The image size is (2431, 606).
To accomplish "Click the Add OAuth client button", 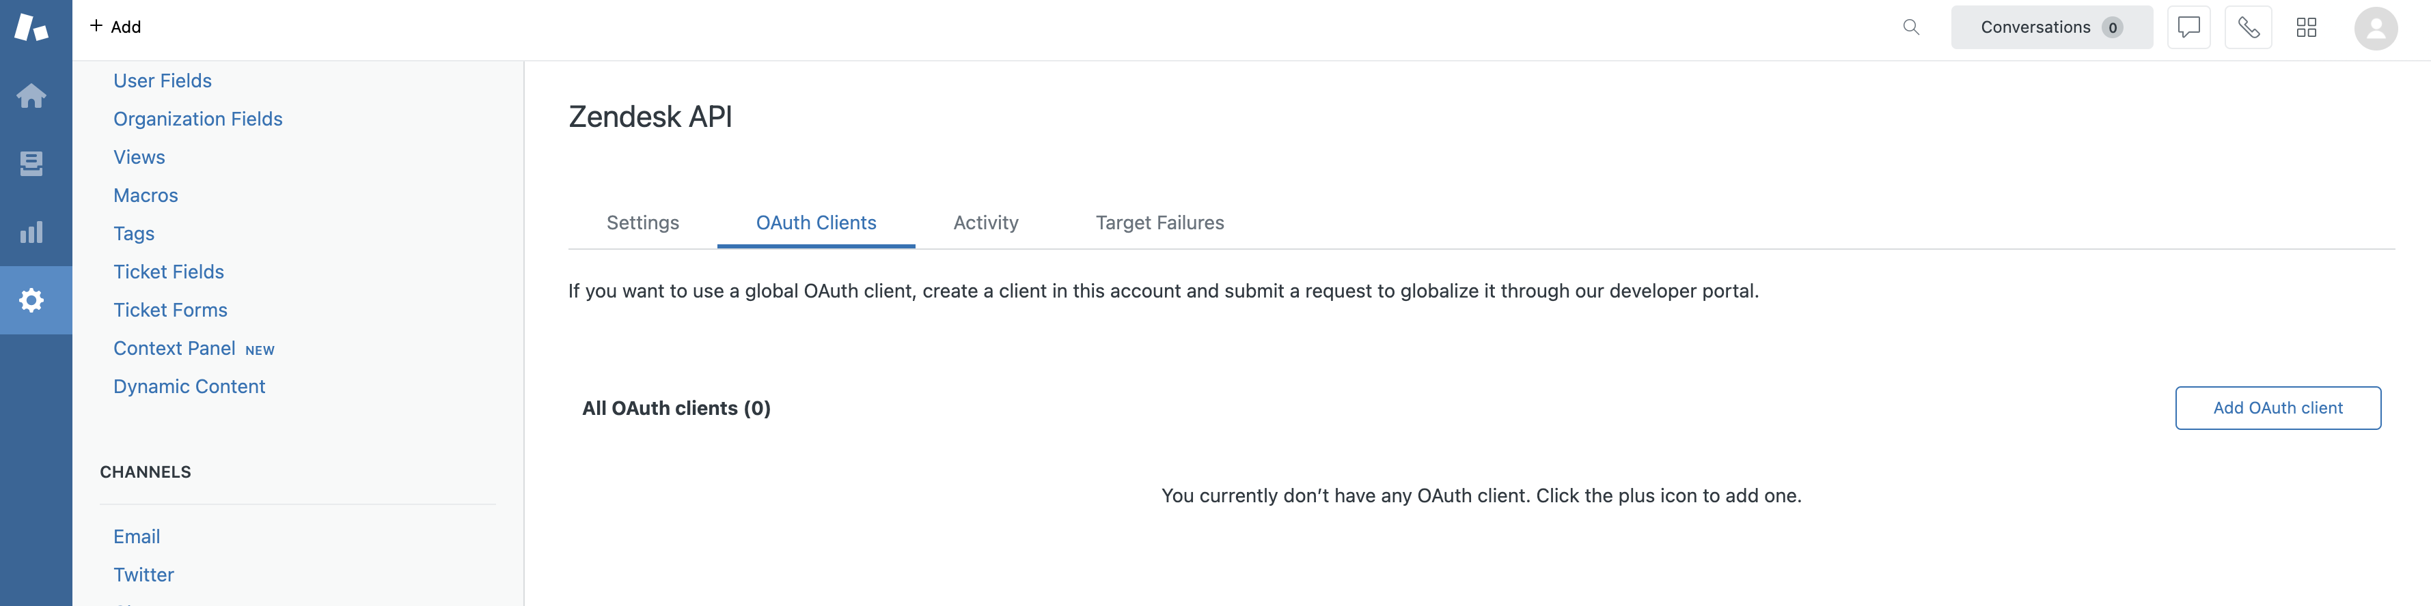I will pyautogui.click(x=2277, y=407).
